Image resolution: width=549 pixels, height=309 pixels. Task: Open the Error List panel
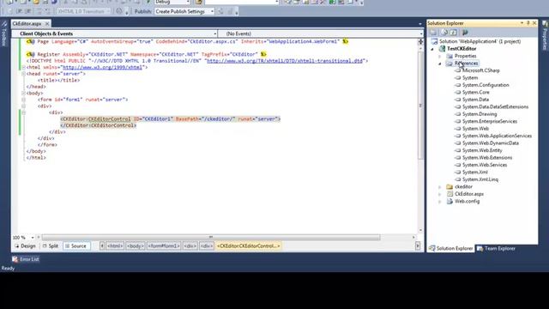click(x=26, y=259)
